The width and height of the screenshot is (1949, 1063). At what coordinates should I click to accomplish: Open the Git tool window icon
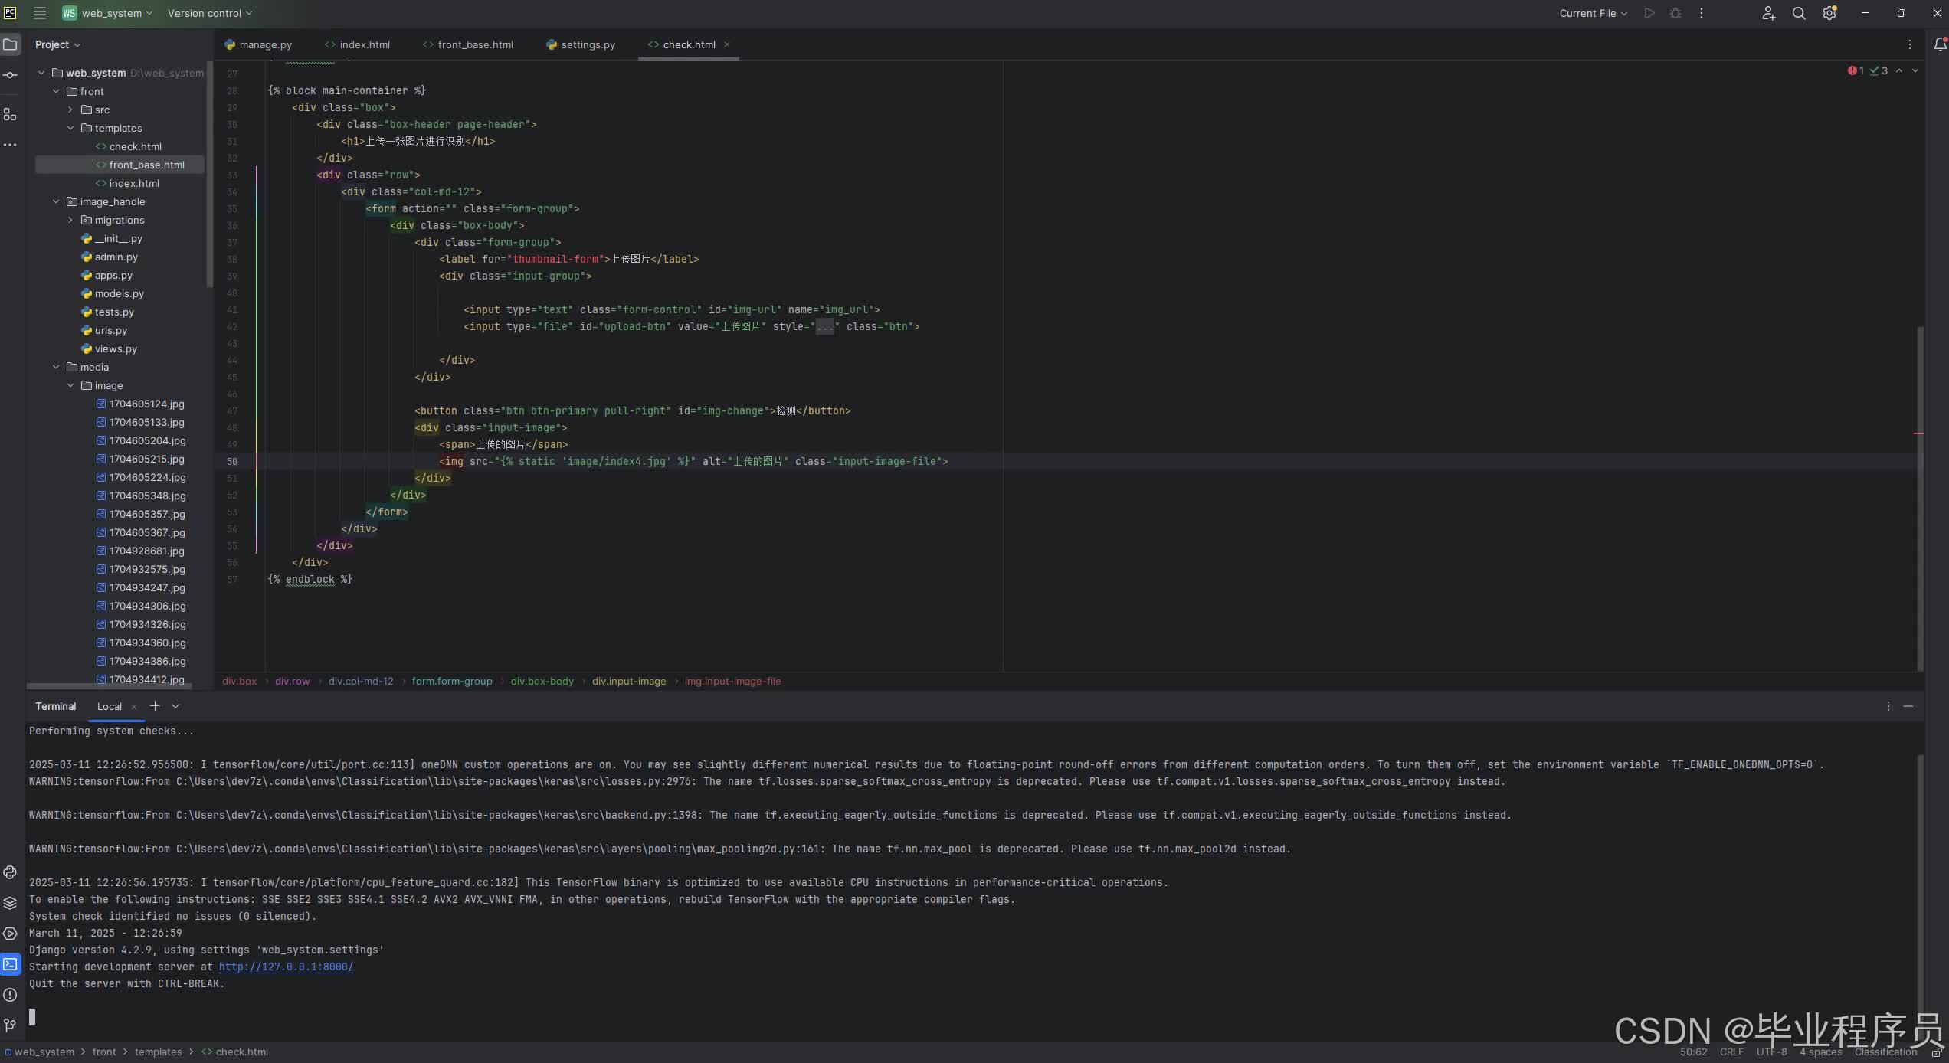point(10,1025)
